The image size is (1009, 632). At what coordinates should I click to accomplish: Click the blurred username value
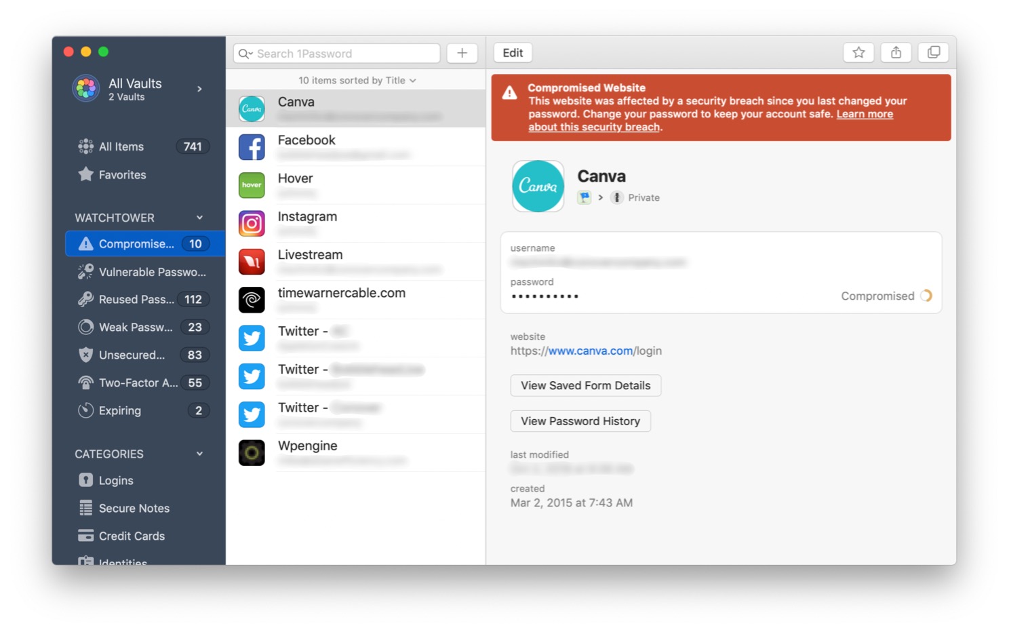pyautogui.click(x=598, y=262)
